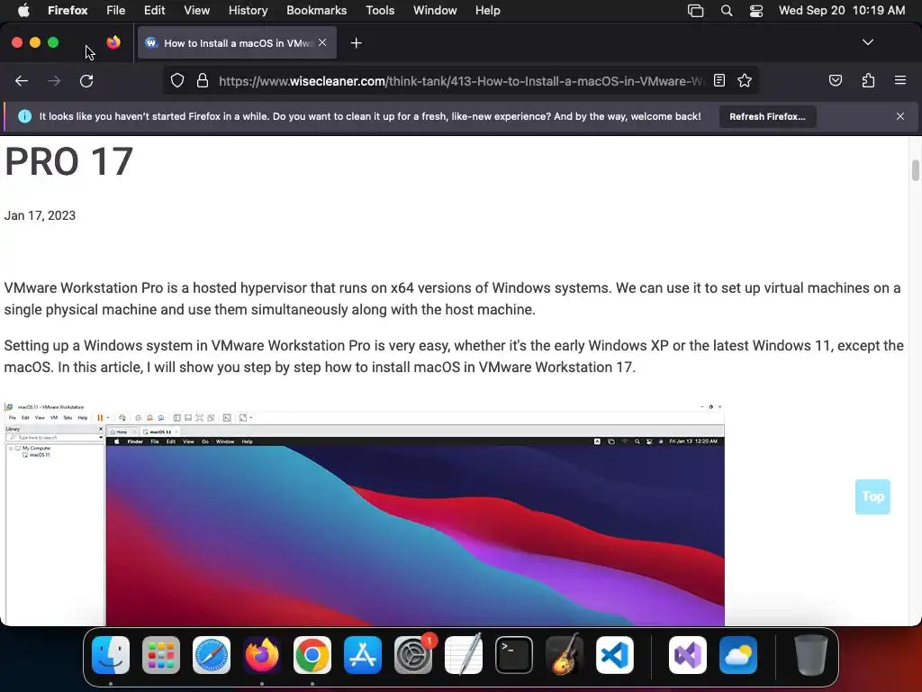Screen dimensions: 922x692
Task: Click the Stage Manager menu bar icon
Action: 696,10
